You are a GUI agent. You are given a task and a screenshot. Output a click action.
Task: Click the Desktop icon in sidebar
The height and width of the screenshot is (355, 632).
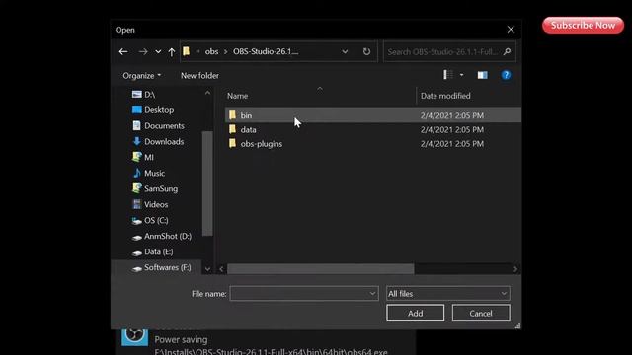(137, 109)
